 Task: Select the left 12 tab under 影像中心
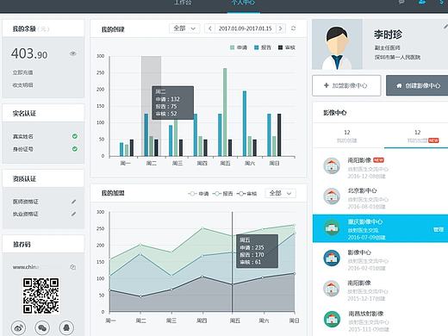tap(347, 136)
